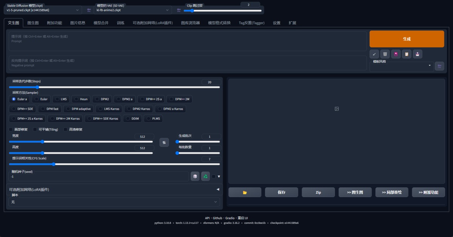Click the arrow icon to read last generation parameters
The width and height of the screenshot is (453, 237).
click(374, 54)
